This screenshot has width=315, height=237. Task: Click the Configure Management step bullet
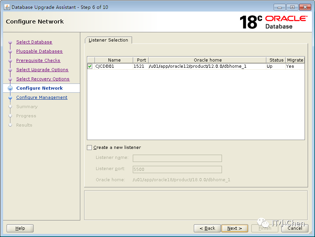(10, 97)
